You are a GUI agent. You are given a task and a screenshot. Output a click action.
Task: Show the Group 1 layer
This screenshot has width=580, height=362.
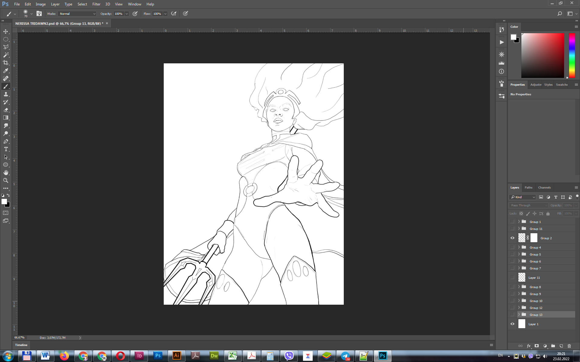512,222
